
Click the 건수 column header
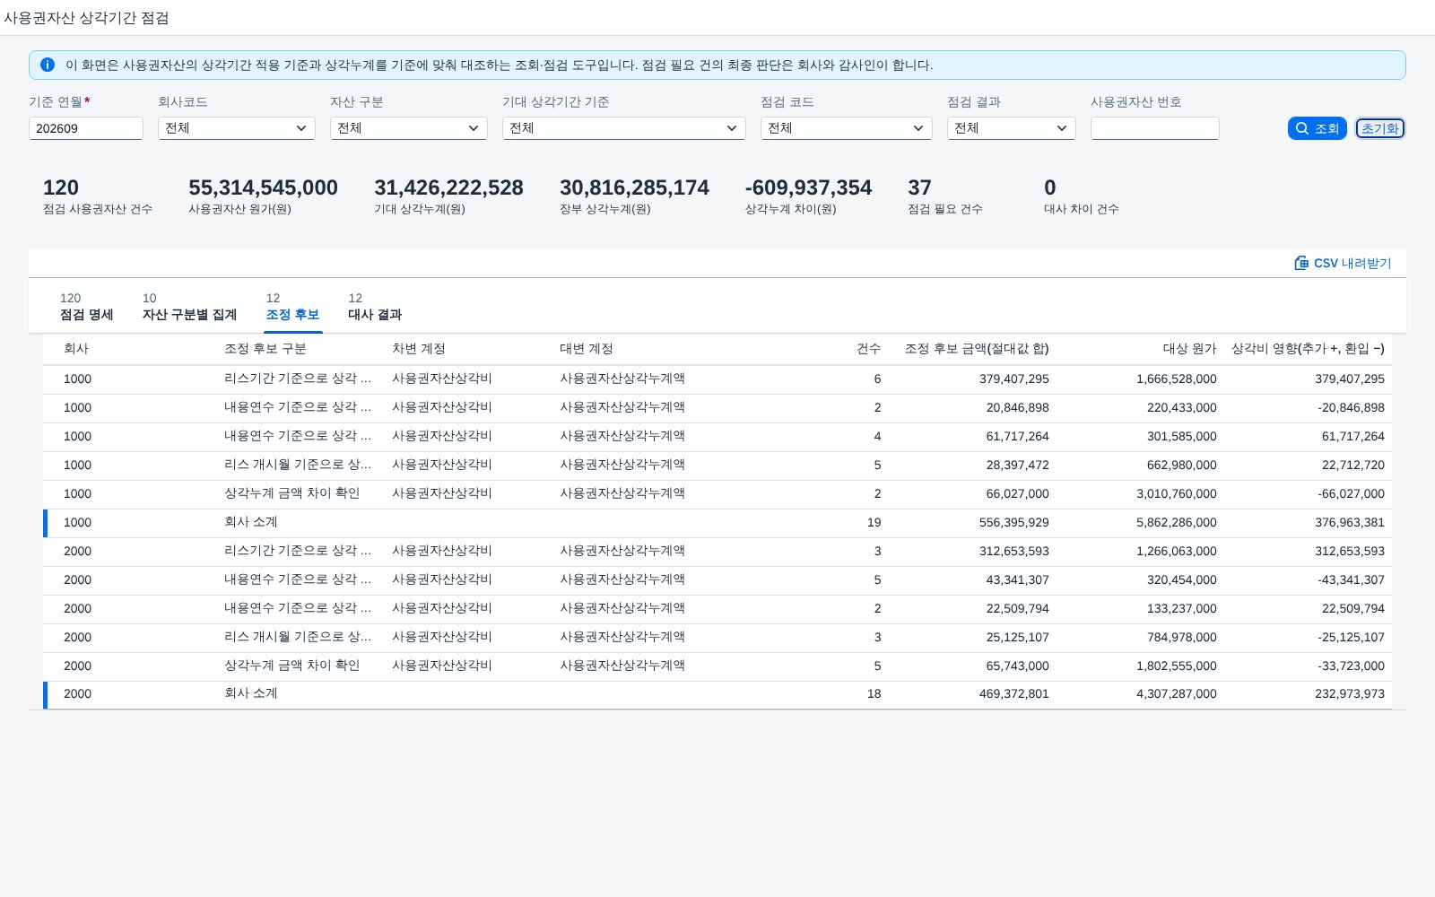click(868, 349)
